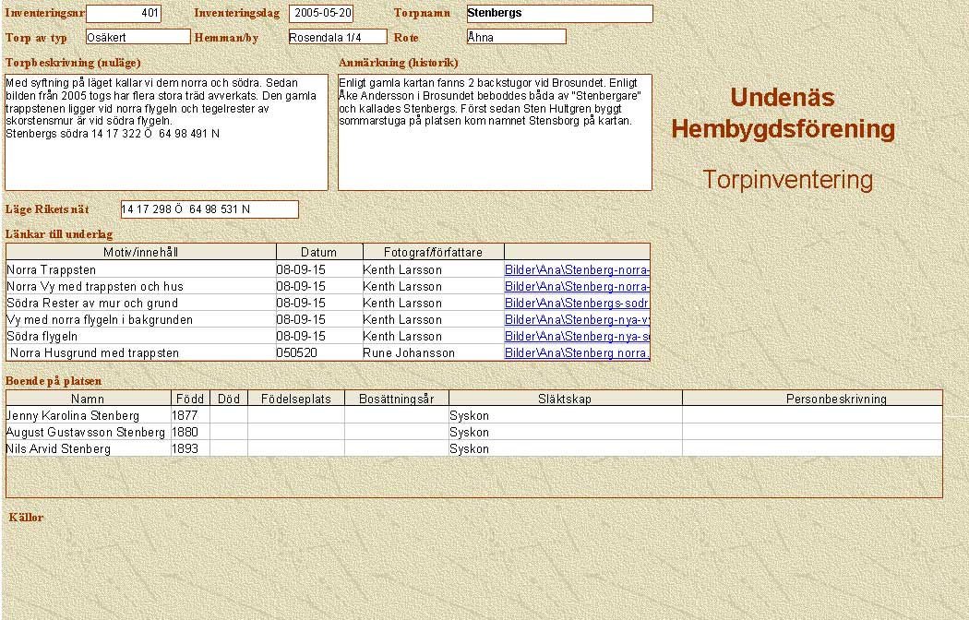
Task: Click the Släktskap column header
Action: pyautogui.click(x=565, y=399)
